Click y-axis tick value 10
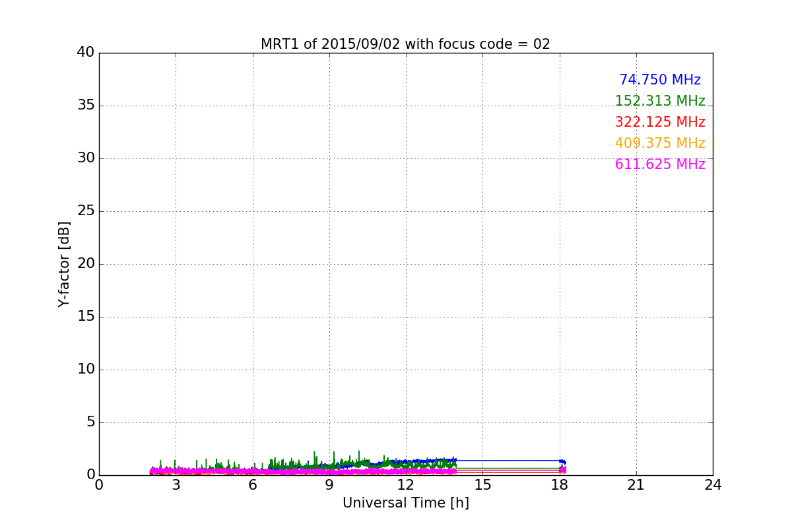The height and width of the screenshot is (528, 792). pos(86,370)
